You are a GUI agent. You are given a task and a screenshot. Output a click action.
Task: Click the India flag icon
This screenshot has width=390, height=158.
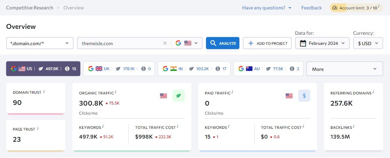173,69
